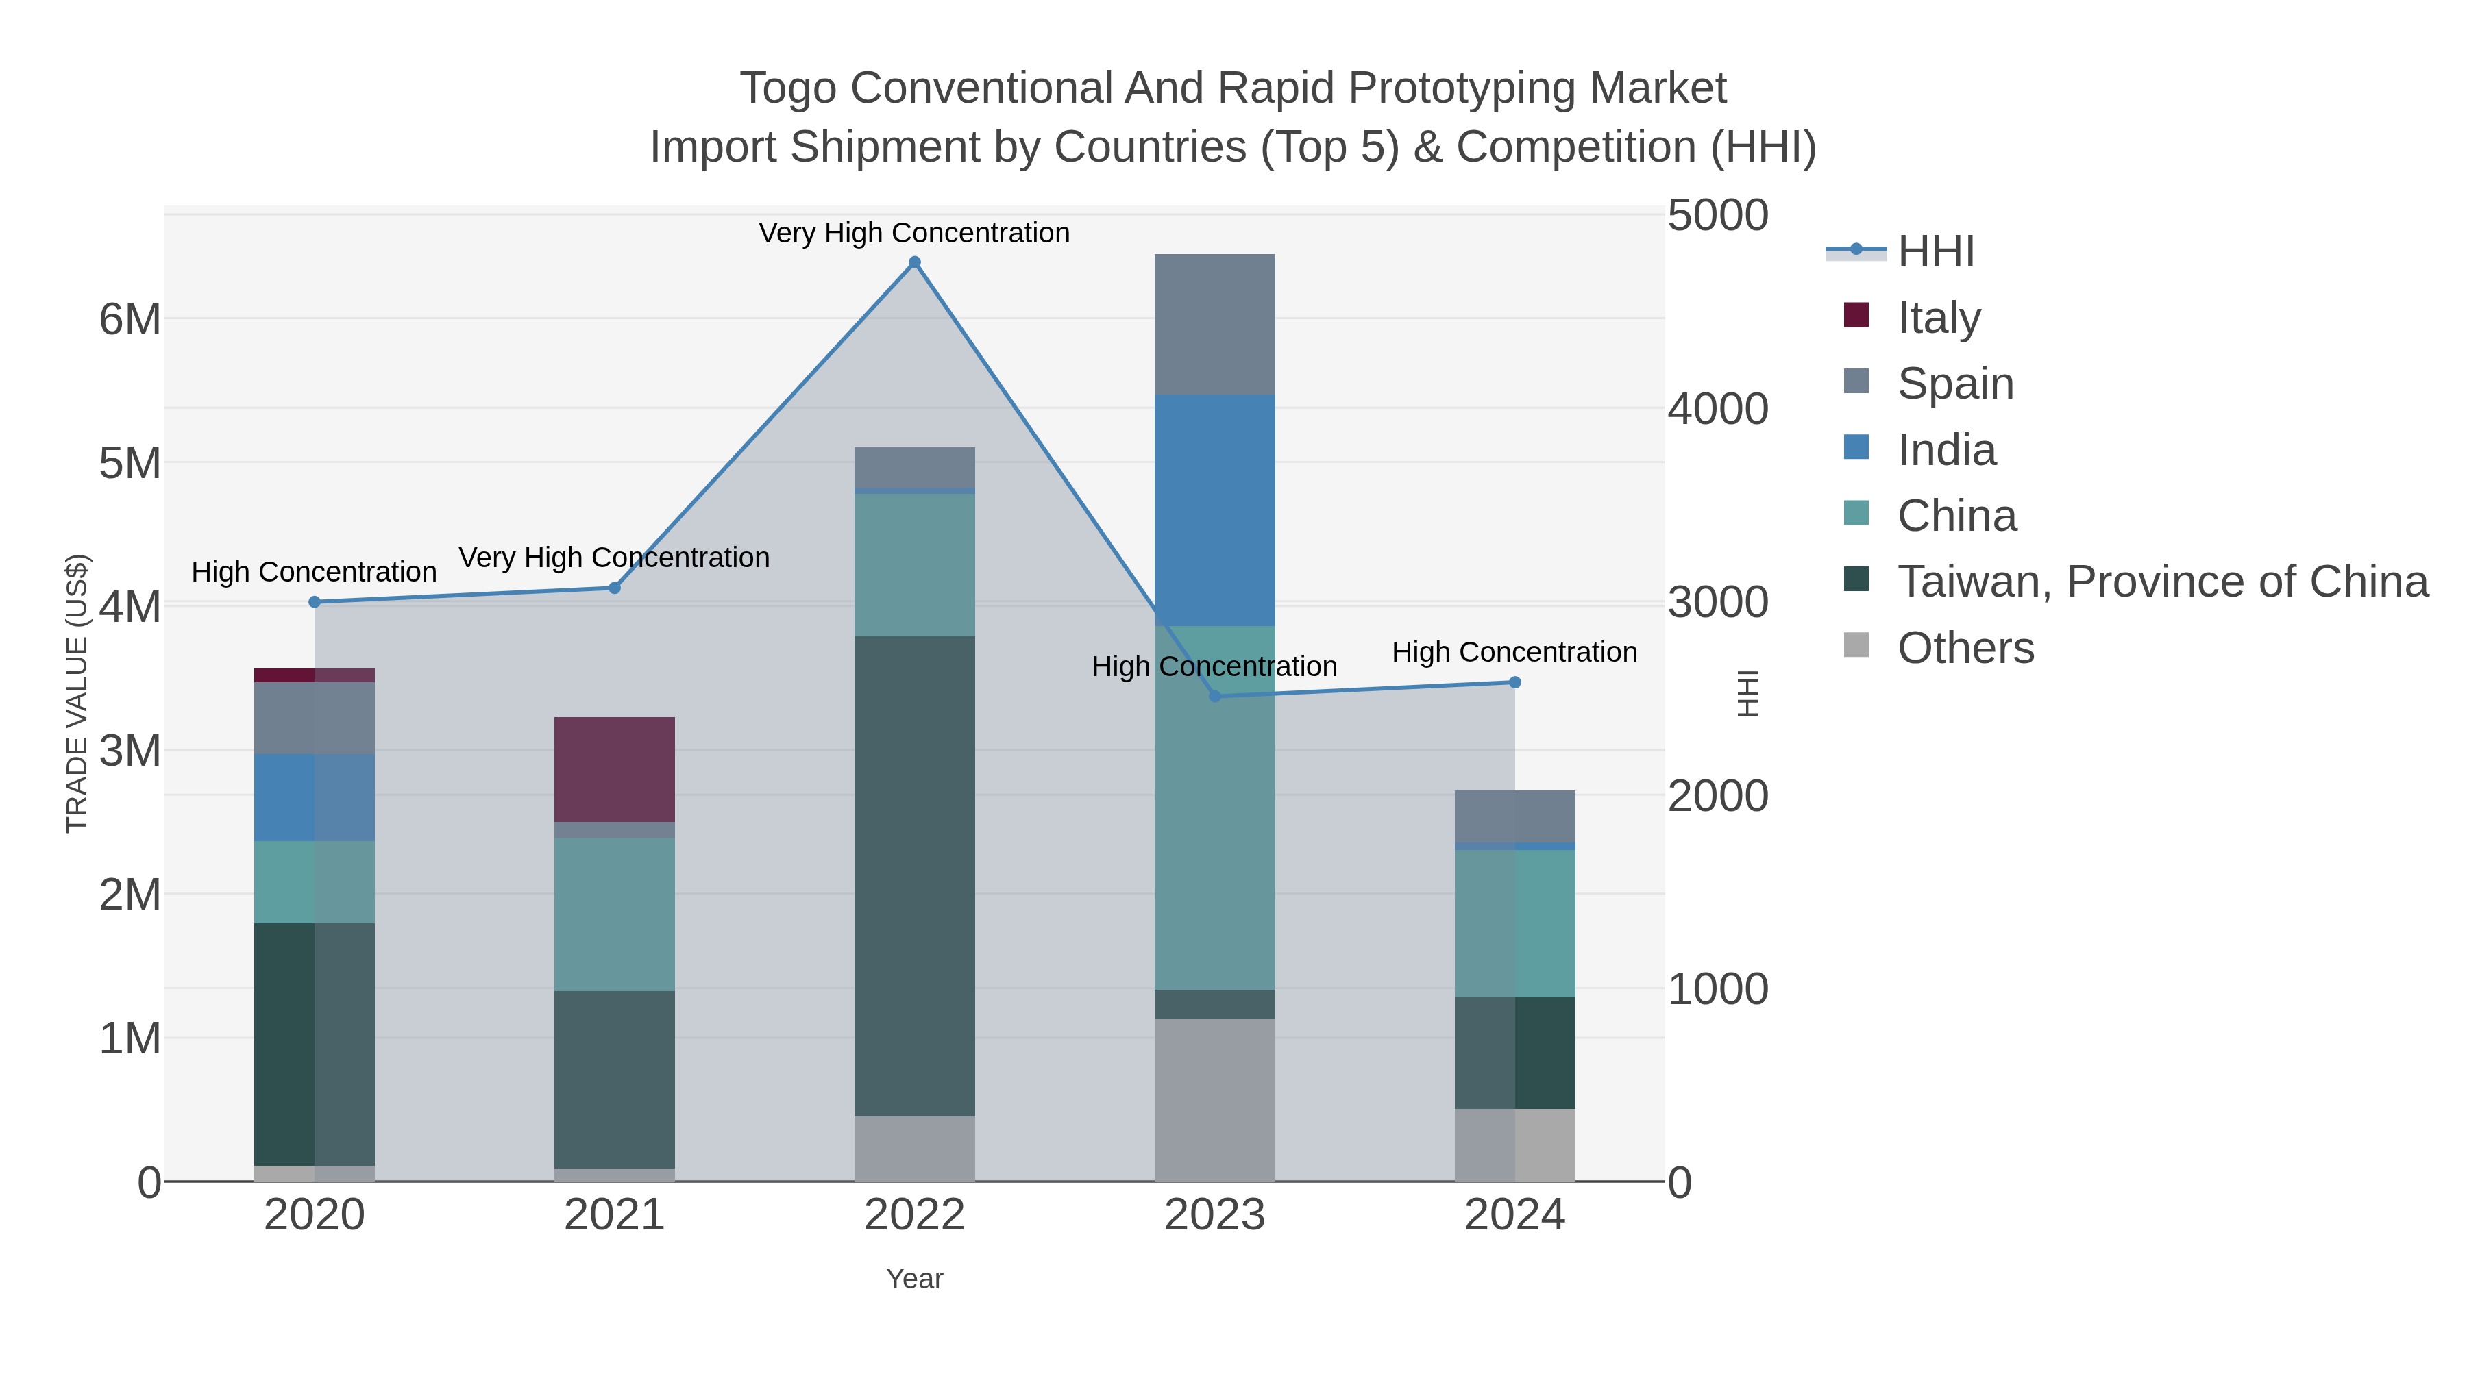Click the India blue legend swatch
This screenshot has width=2467, height=1387.
(x=1856, y=447)
